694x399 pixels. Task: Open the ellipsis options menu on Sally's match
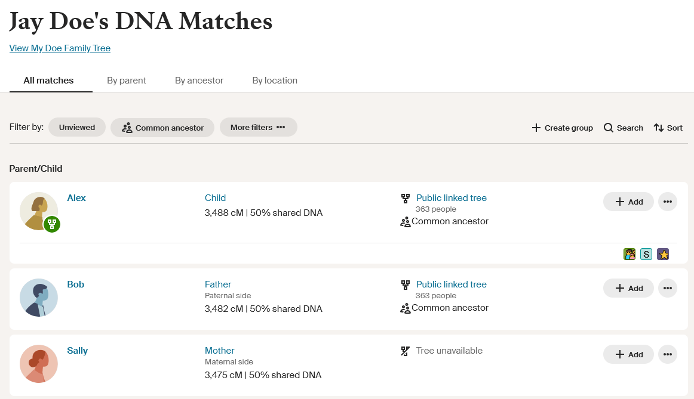[667, 354]
